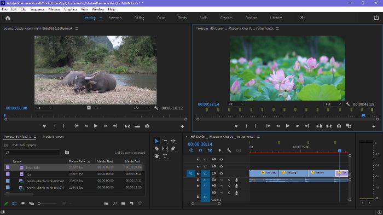Show overflow workspaces double chevron
The width and height of the screenshot is (383, 215).
tap(302, 18)
